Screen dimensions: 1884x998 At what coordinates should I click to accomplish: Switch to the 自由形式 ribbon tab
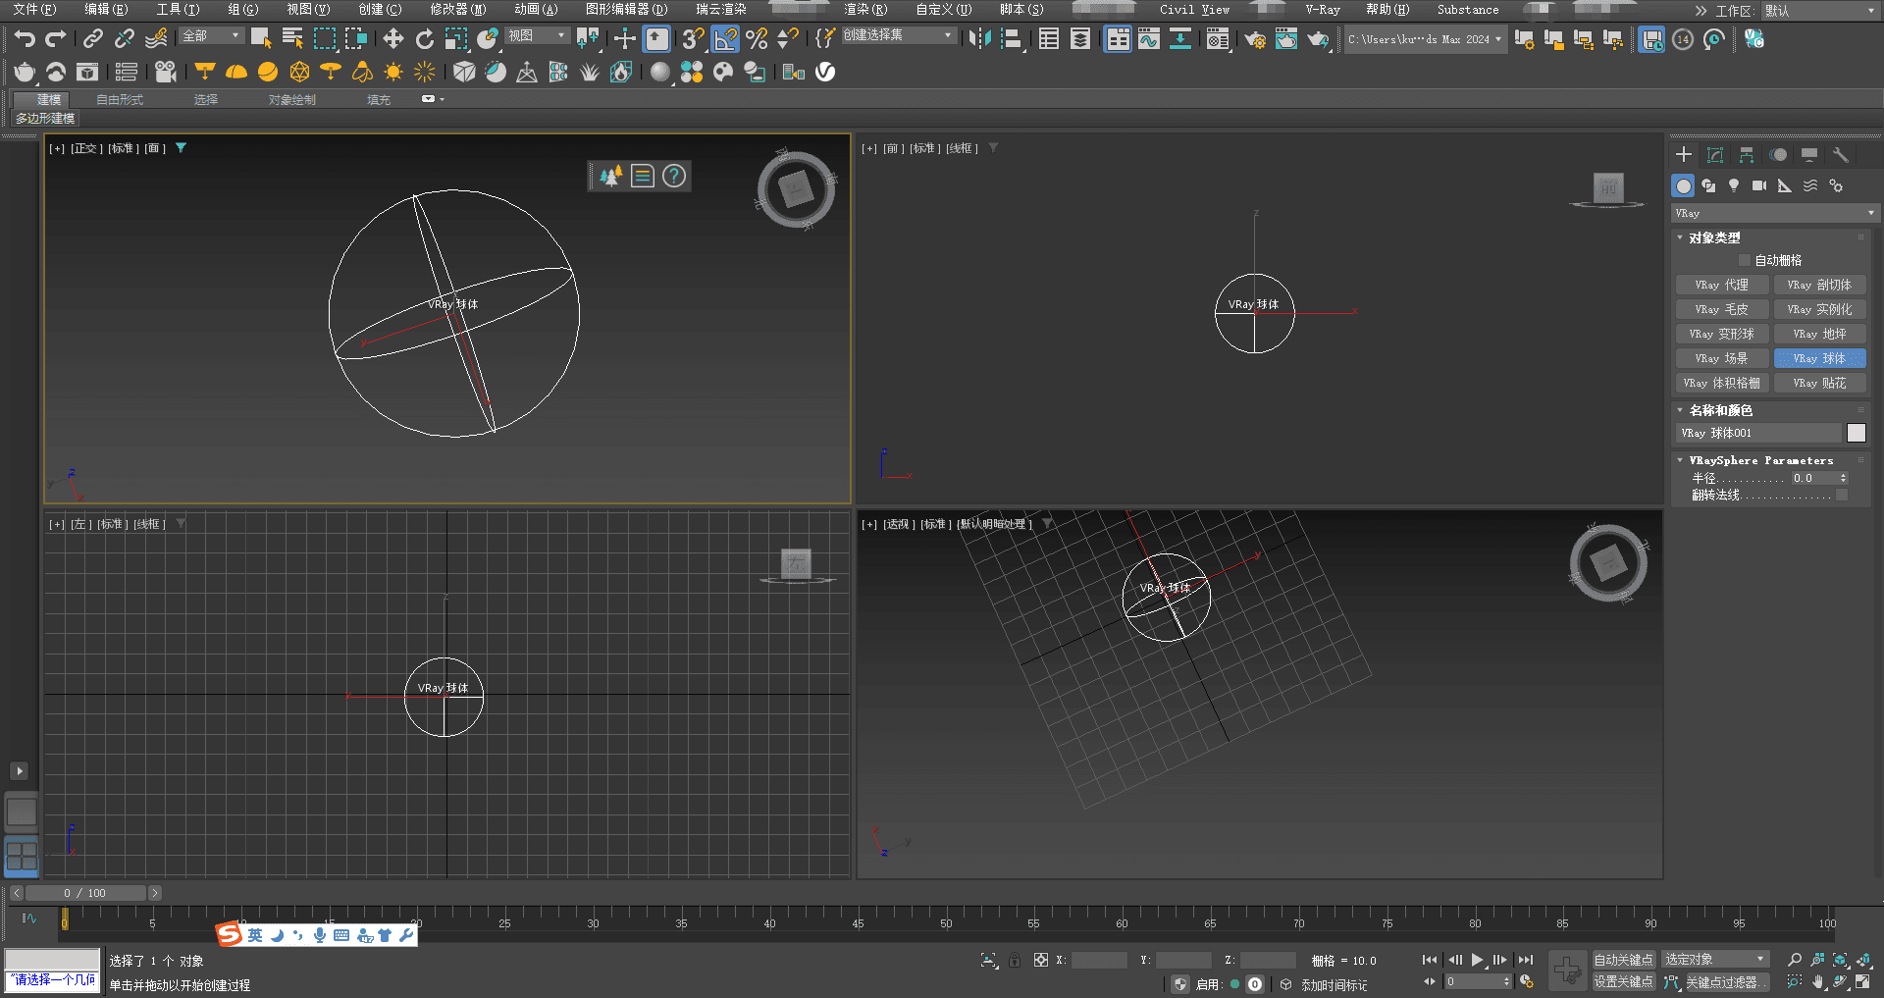pyautogui.click(x=120, y=100)
